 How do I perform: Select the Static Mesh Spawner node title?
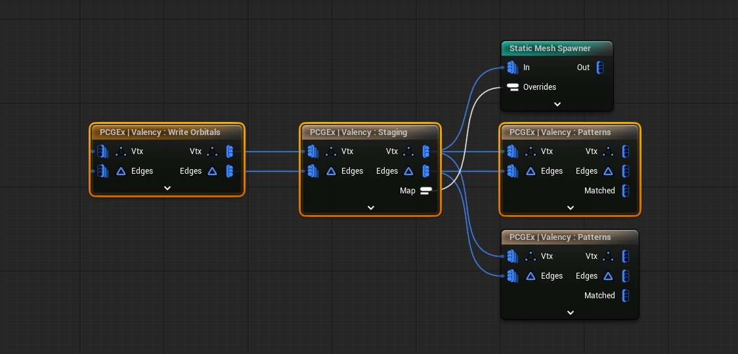(x=550, y=49)
